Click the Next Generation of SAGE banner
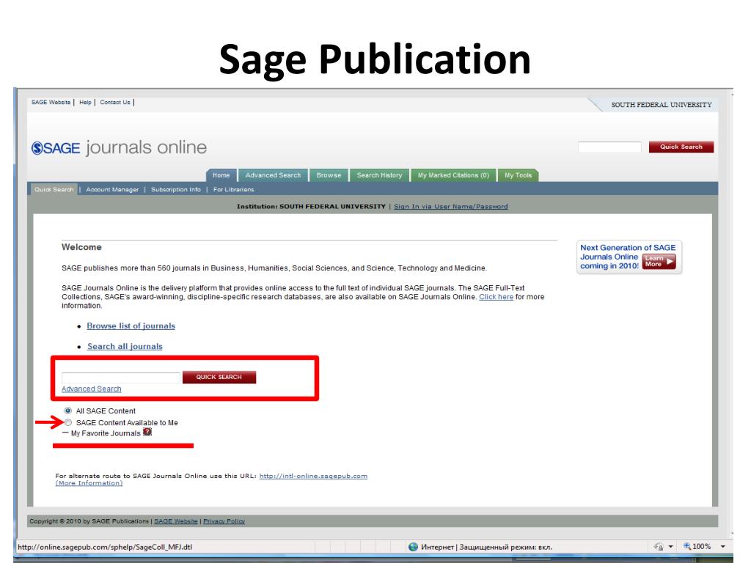The height and width of the screenshot is (563, 751). (x=629, y=257)
